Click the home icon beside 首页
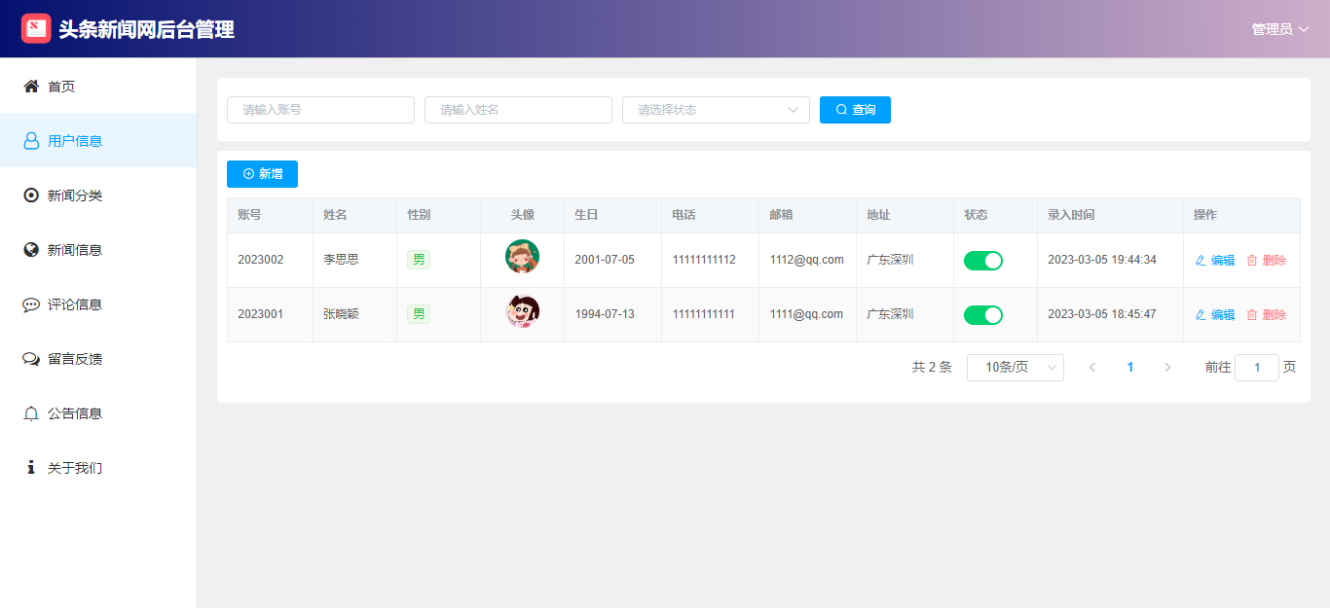1330x608 pixels. [x=31, y=87]
